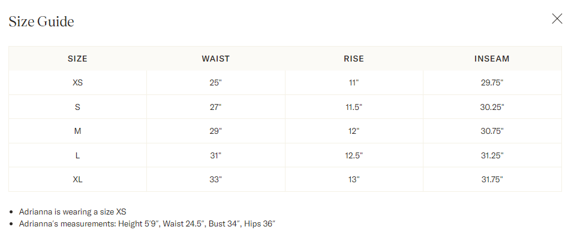Select the L size cell
This screenshot has width=571, height=245.
coord(77,155)
